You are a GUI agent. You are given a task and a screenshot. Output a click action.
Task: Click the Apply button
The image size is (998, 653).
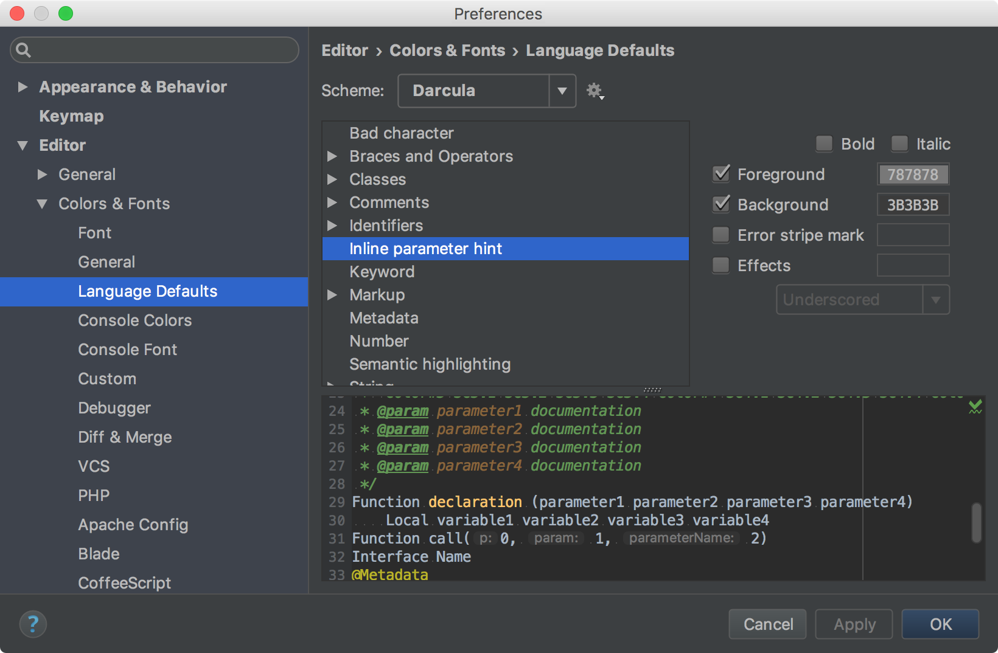854,624
